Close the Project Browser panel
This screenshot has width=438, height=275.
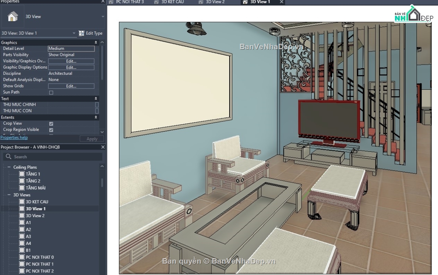click(103, 147)
